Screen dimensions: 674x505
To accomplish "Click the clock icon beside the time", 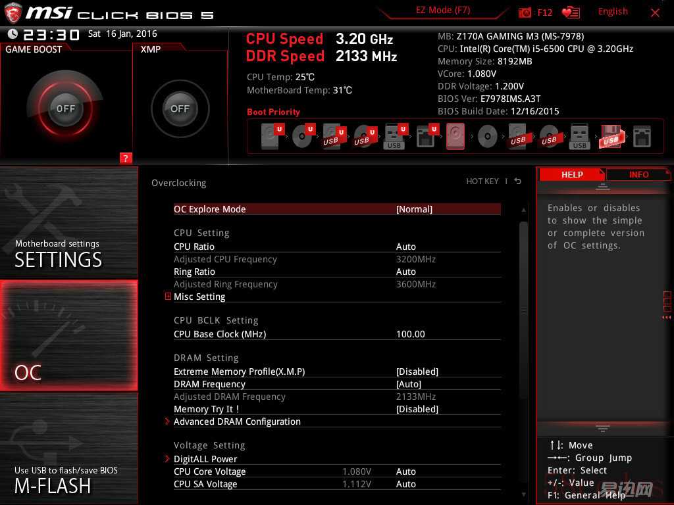I will [13, 34].
